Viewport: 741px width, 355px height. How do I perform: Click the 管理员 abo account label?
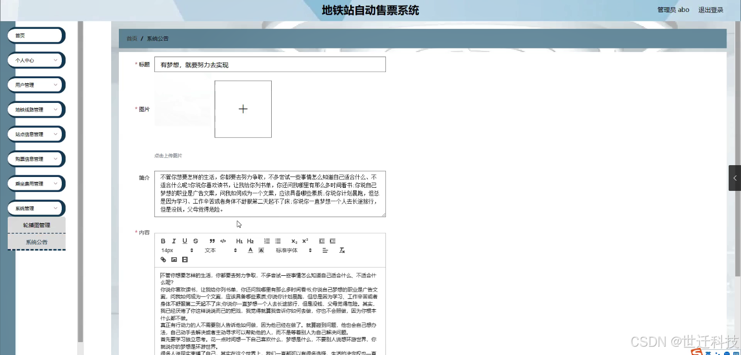673,10
